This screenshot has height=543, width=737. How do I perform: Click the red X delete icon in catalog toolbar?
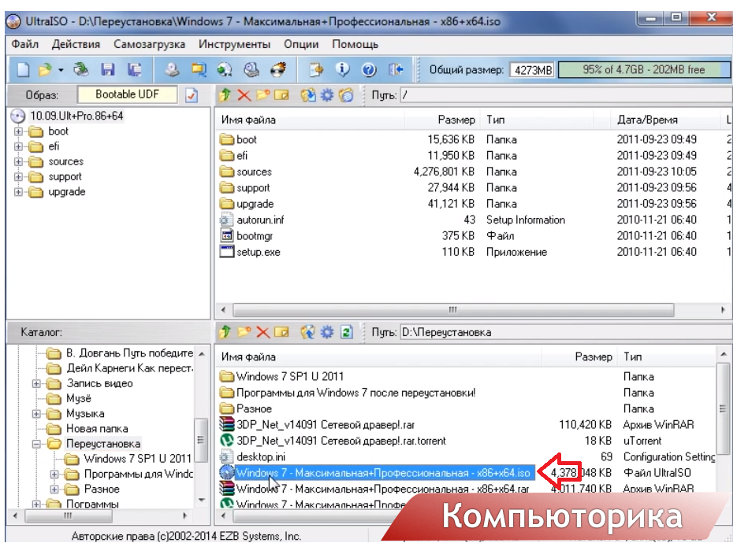coord(262,333)
